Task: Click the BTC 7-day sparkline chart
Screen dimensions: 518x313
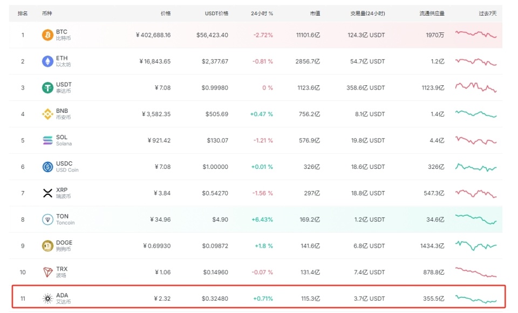Action: pos(476,35)
